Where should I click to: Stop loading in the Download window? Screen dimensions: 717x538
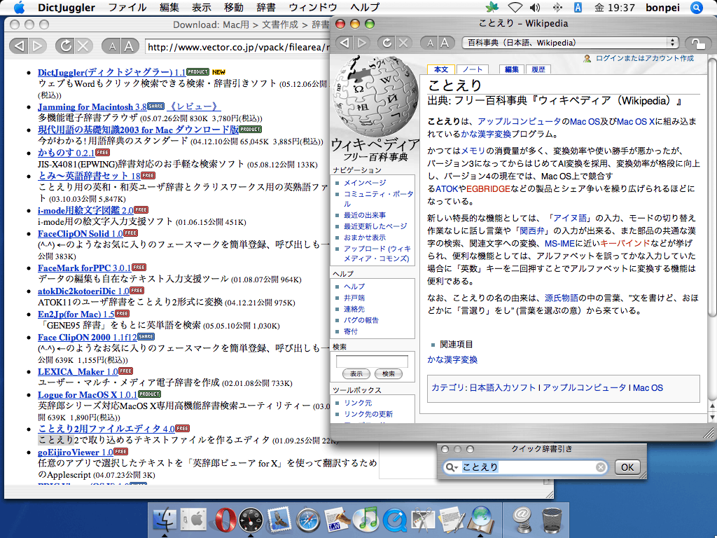[x=84, y=46]
